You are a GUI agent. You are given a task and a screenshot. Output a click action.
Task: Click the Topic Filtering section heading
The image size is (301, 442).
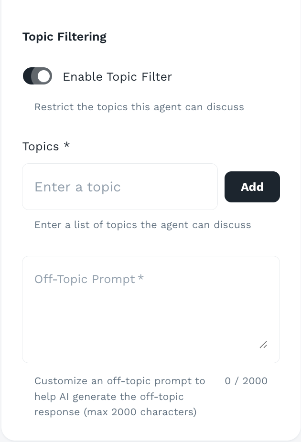[x=64, y=36]
